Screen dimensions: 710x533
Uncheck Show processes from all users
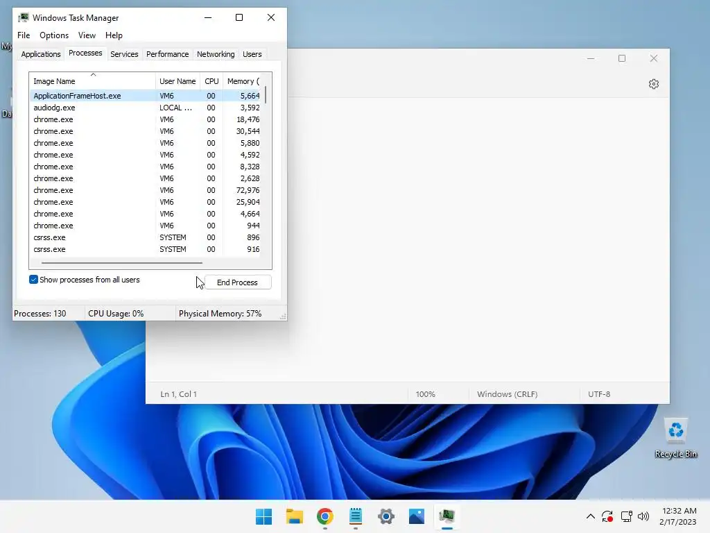[x=33, y=279]
